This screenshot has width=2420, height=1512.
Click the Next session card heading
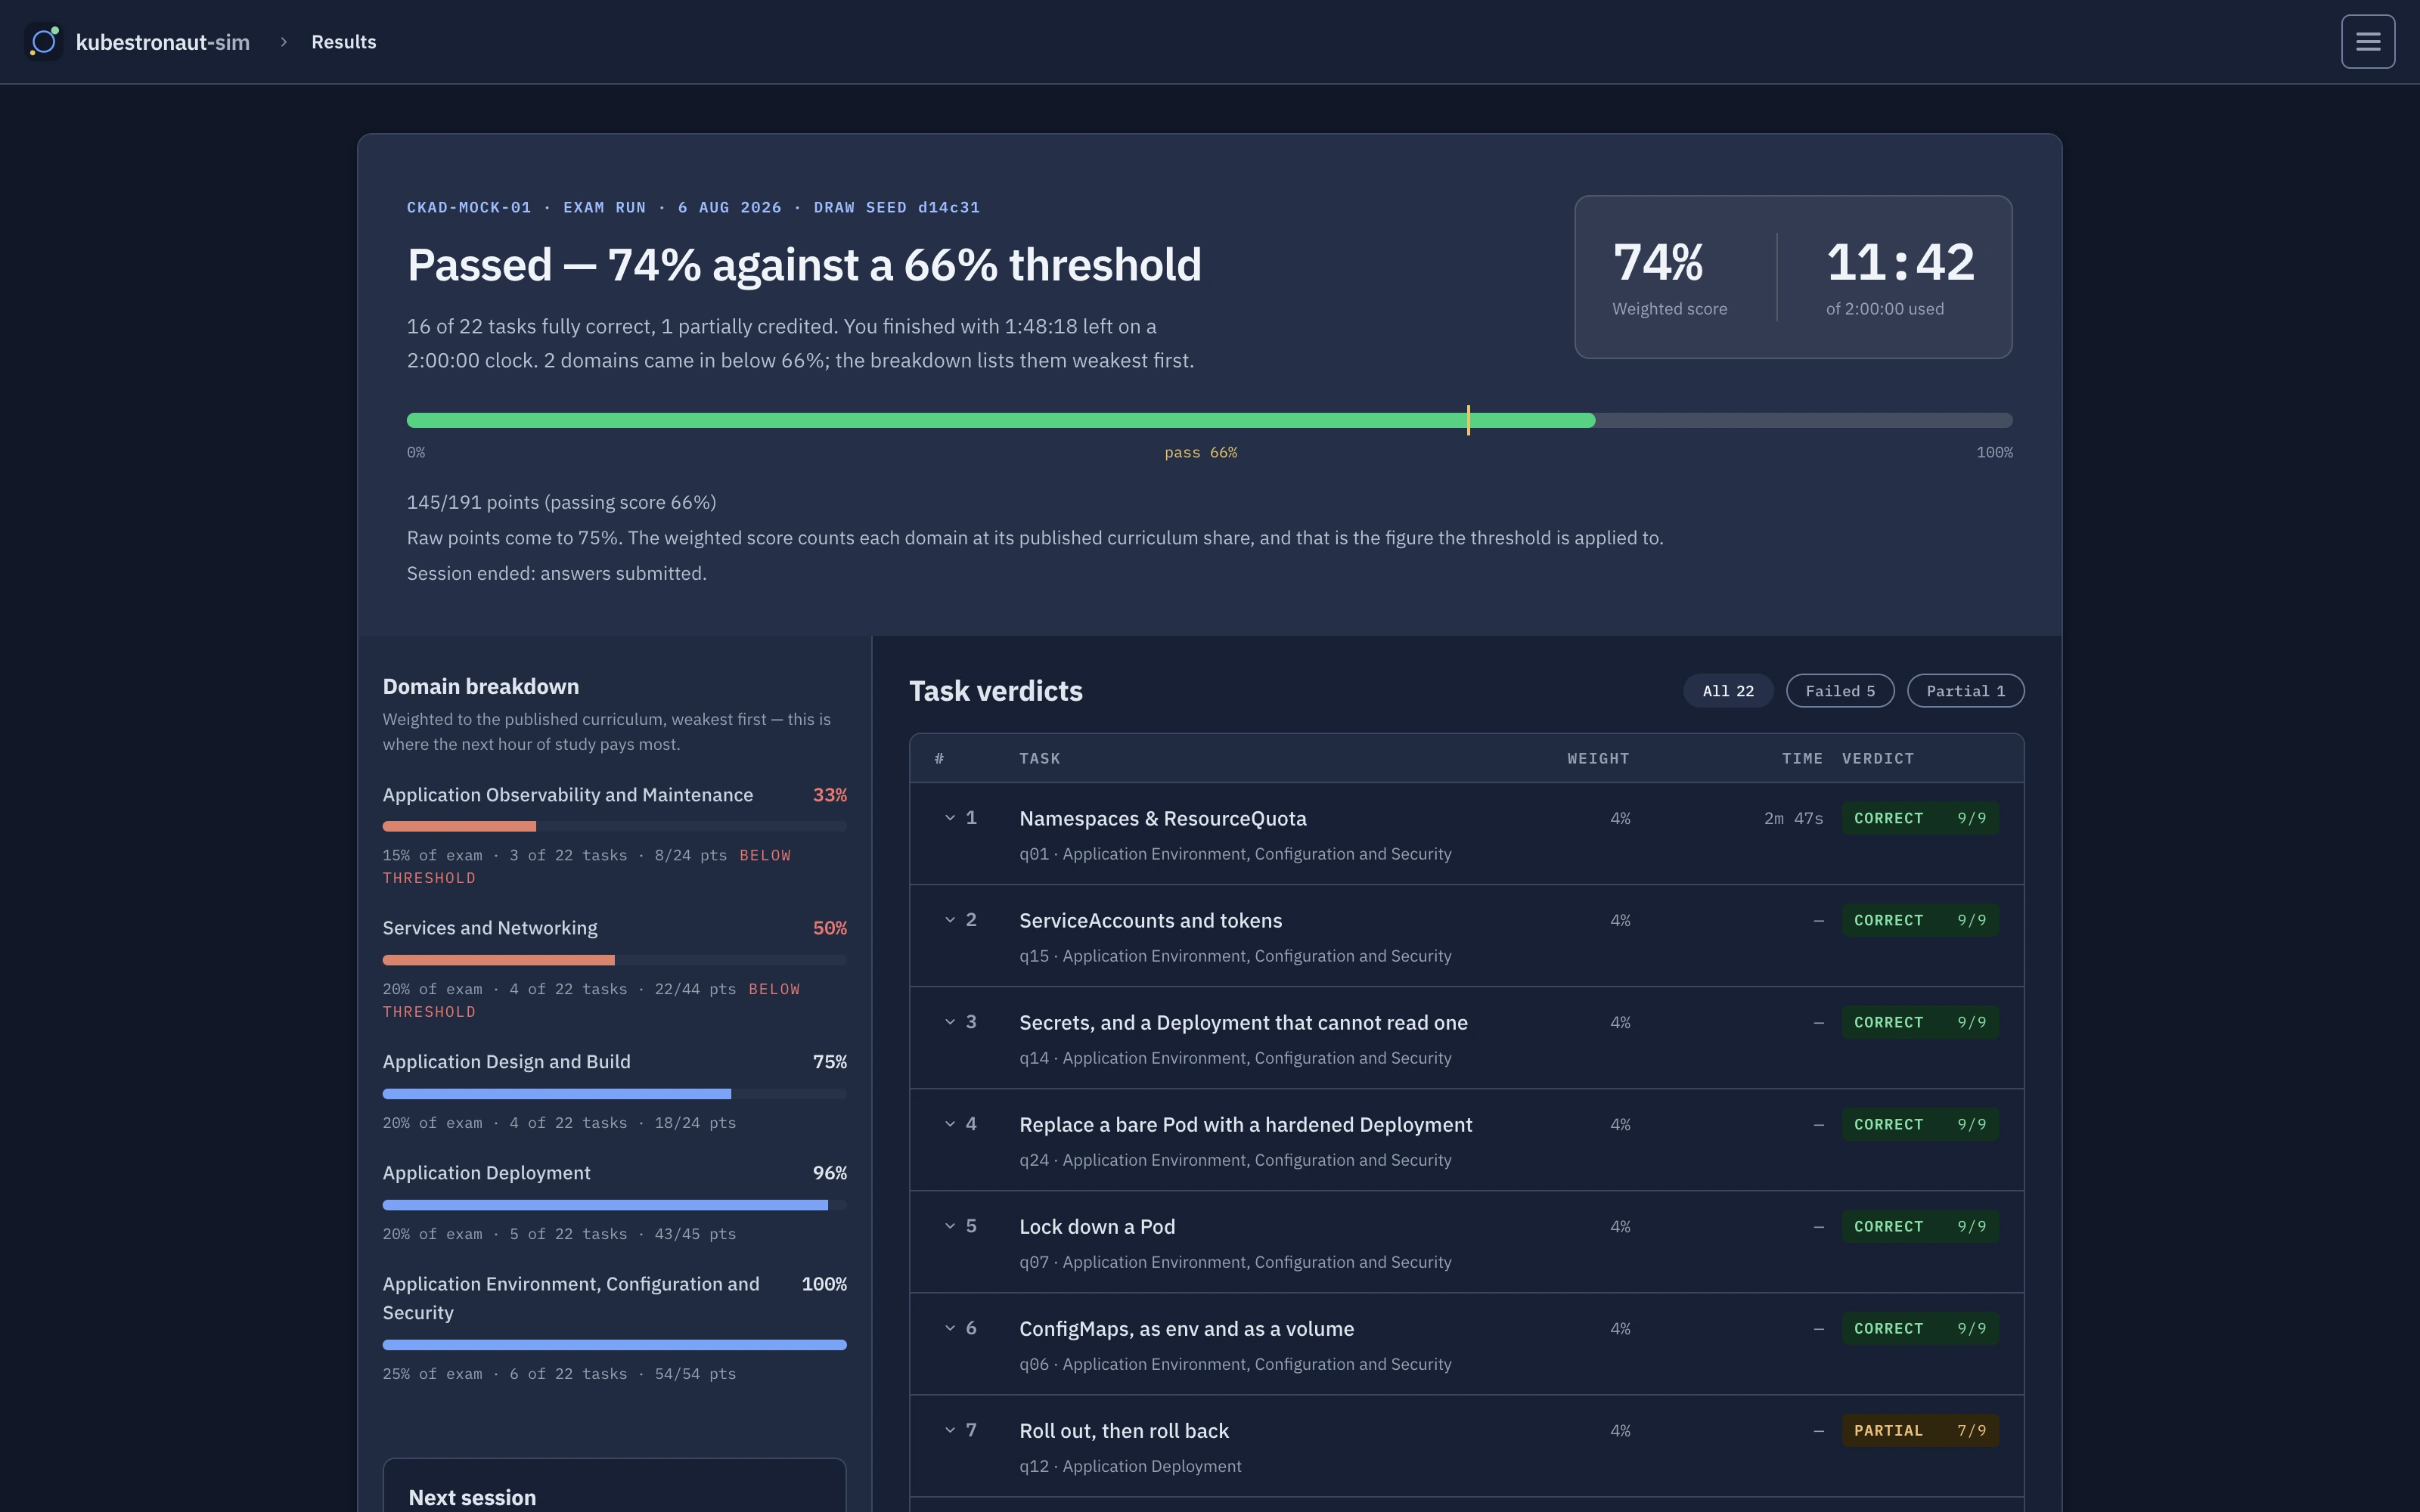472,1497
